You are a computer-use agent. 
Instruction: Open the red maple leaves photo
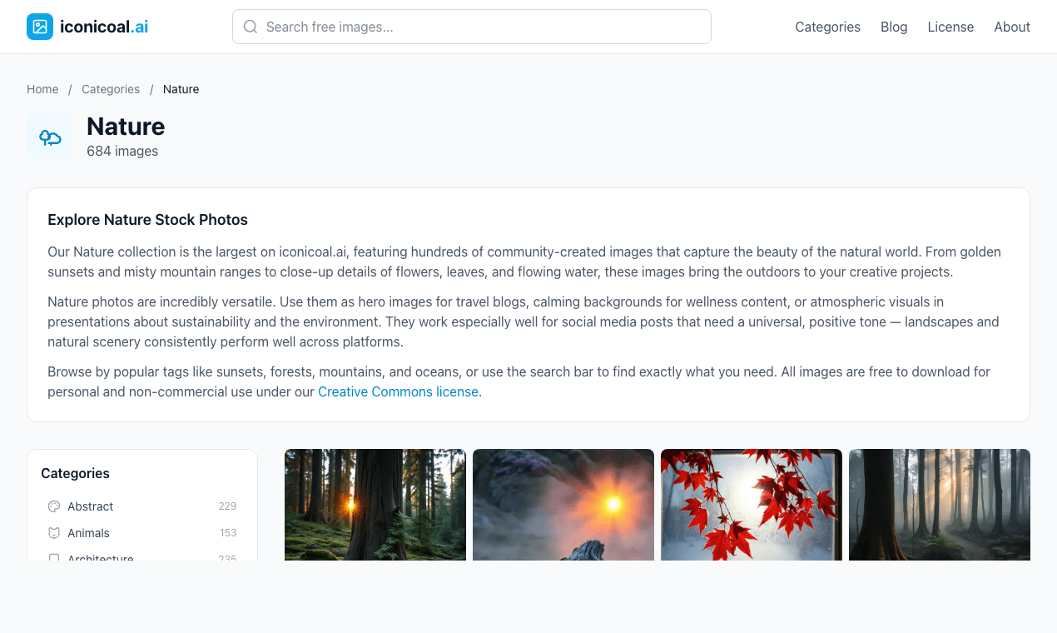[x=751, y=505]
